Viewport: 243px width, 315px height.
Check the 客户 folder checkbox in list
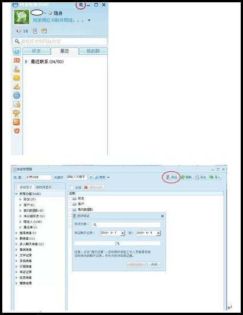click(70, 204)
